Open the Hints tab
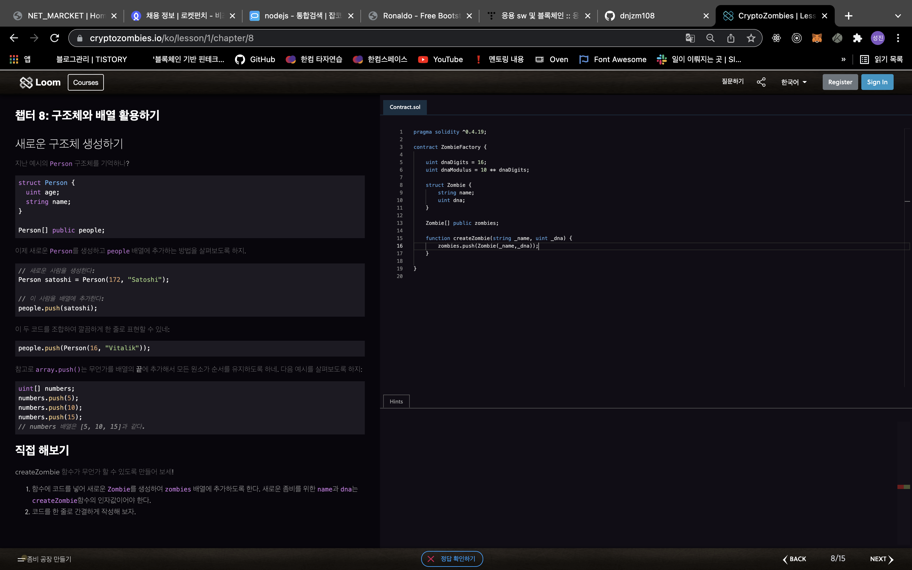This screenshot has height=570, width=912. point(396,402)
